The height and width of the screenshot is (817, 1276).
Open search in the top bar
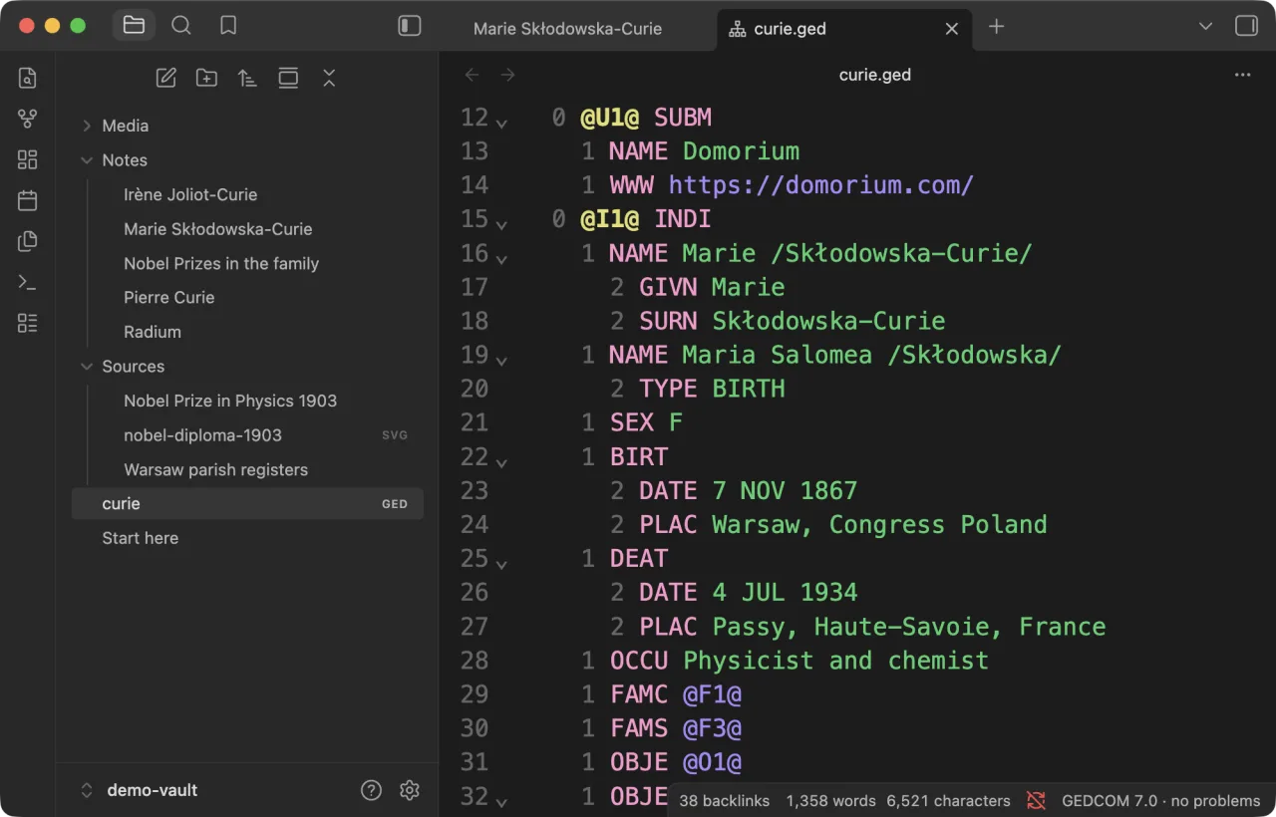point(181,26)
